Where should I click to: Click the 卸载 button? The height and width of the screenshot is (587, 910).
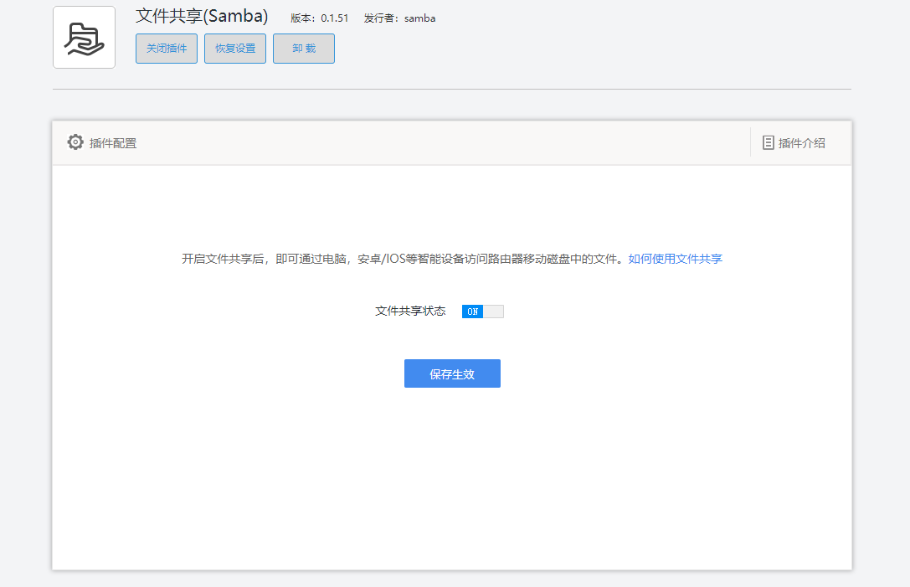[304, 49]
